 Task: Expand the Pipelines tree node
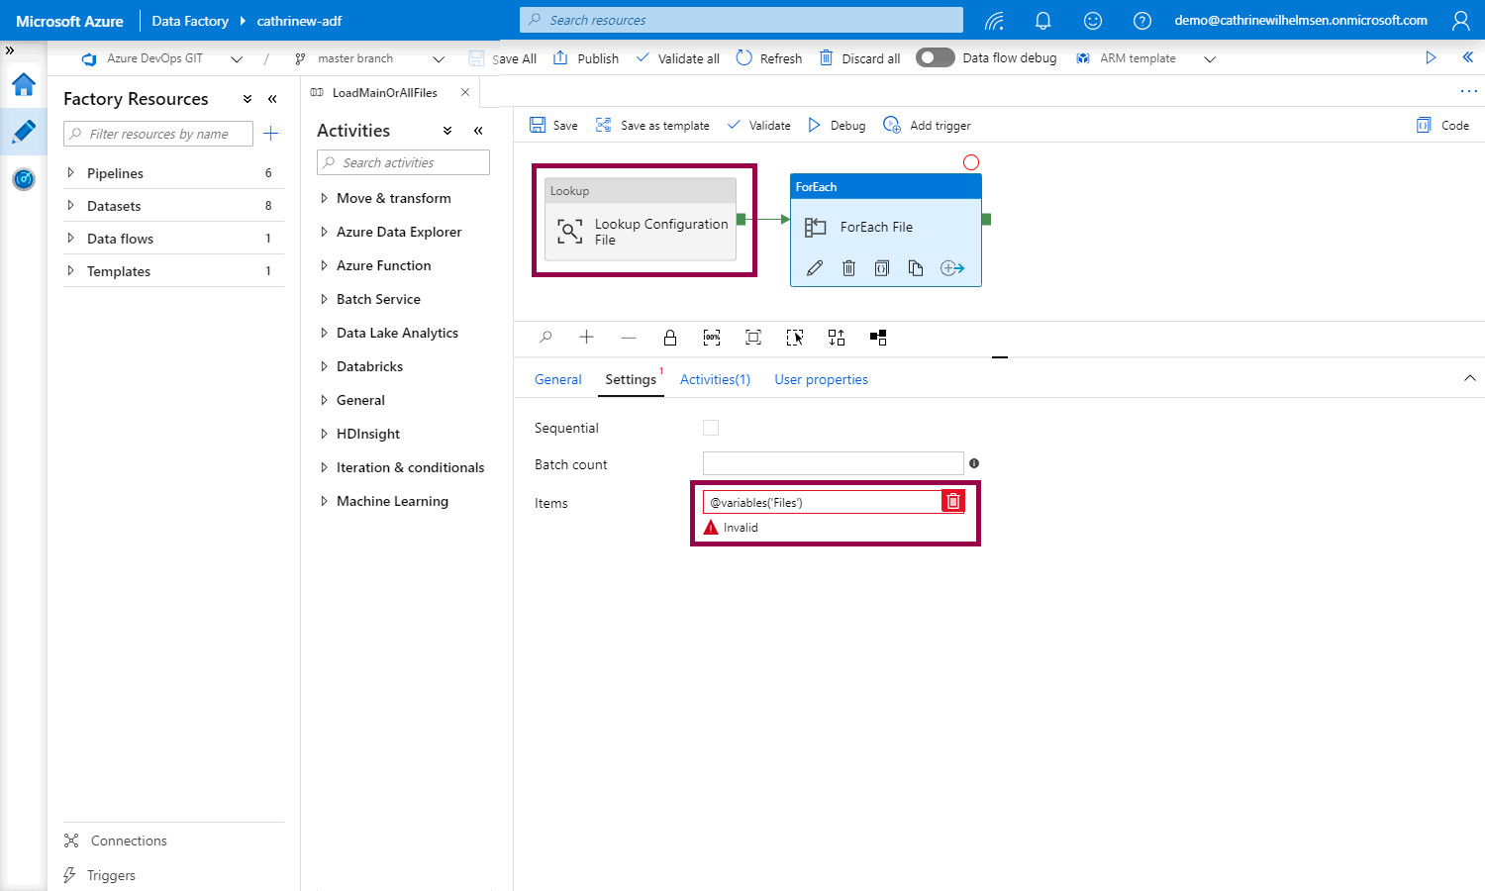coord(70,173)
